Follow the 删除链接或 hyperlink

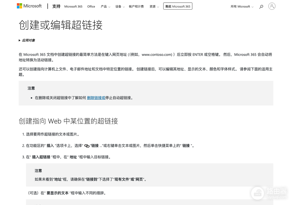[x=96, y=98]
